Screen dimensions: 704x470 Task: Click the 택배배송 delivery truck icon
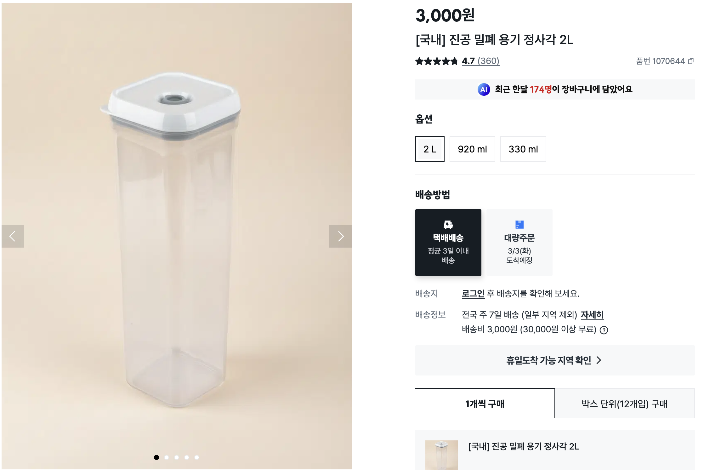click(448, 224)
